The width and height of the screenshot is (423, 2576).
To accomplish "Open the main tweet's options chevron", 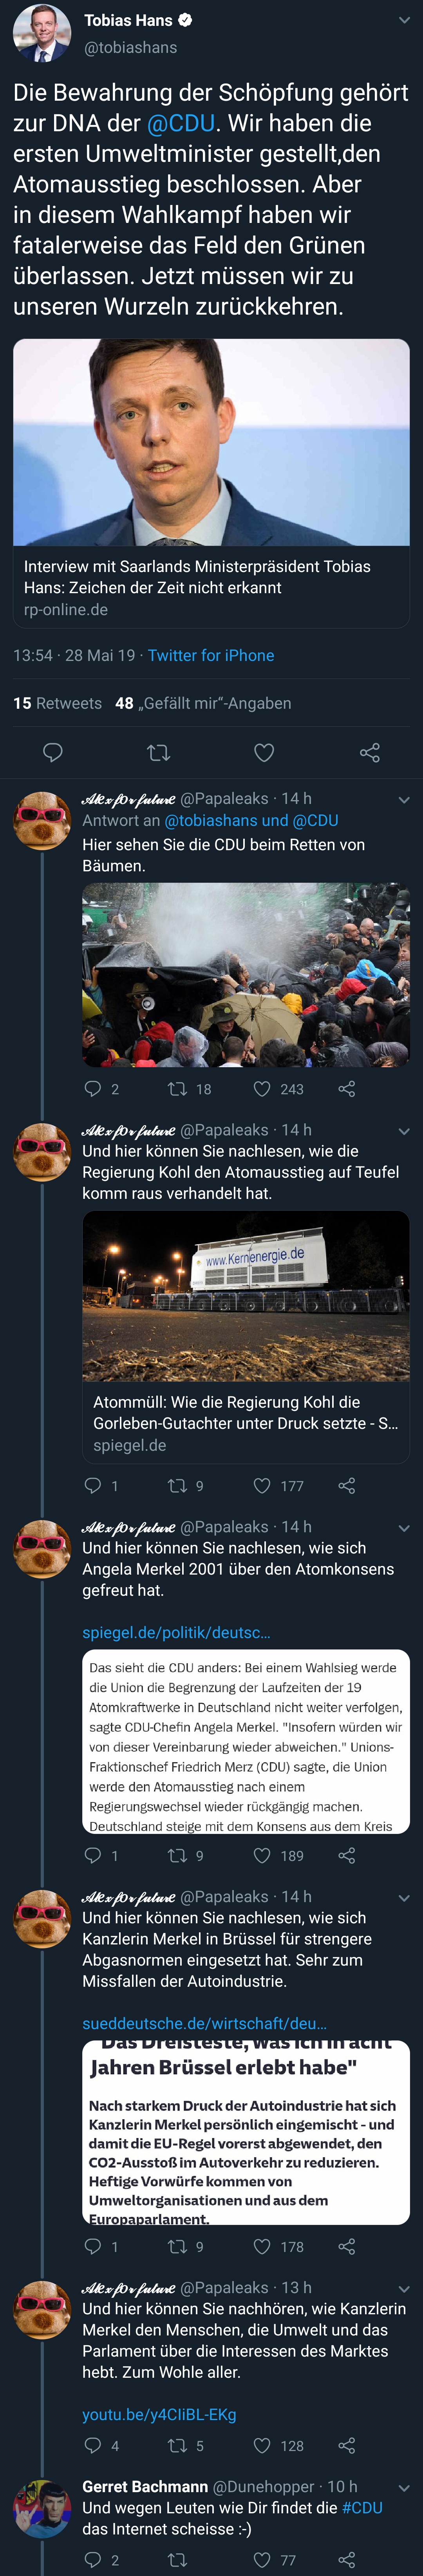I will click(x=404, y=20).
